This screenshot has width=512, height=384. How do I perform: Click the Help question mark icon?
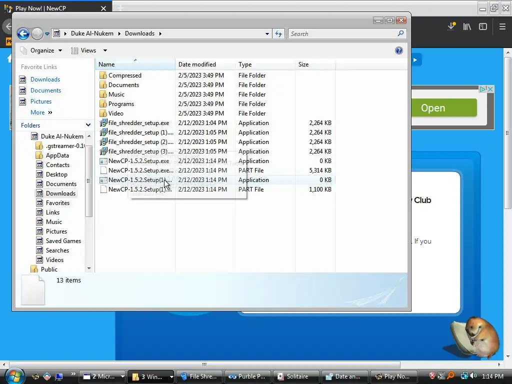(398, 50)
